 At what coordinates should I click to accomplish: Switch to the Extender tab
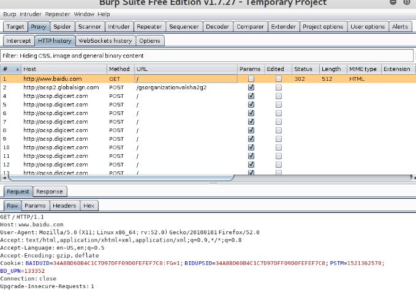[283, 27]
